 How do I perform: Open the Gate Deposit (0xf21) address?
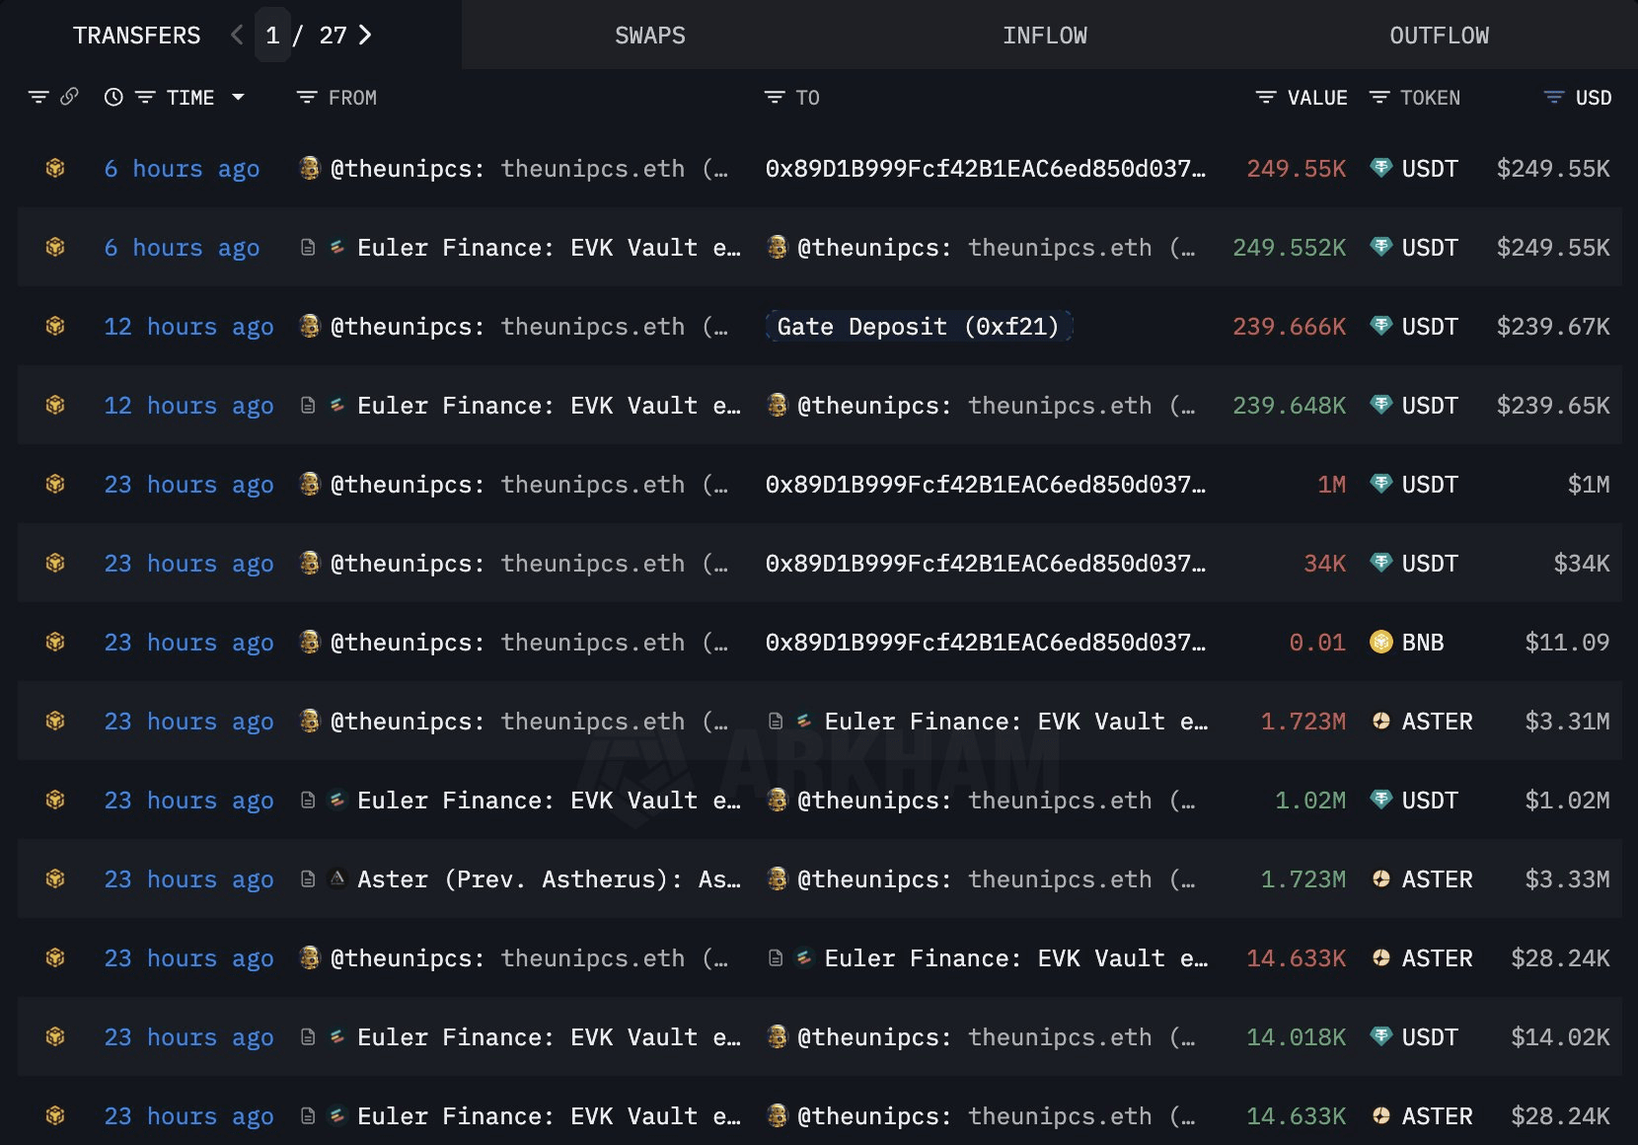point(919,326)
